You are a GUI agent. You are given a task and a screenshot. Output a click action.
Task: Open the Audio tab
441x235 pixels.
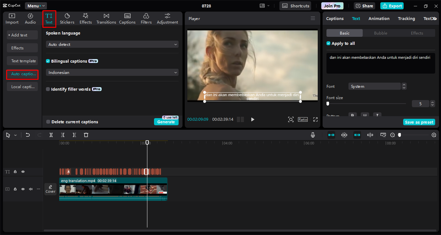point(30,19)
